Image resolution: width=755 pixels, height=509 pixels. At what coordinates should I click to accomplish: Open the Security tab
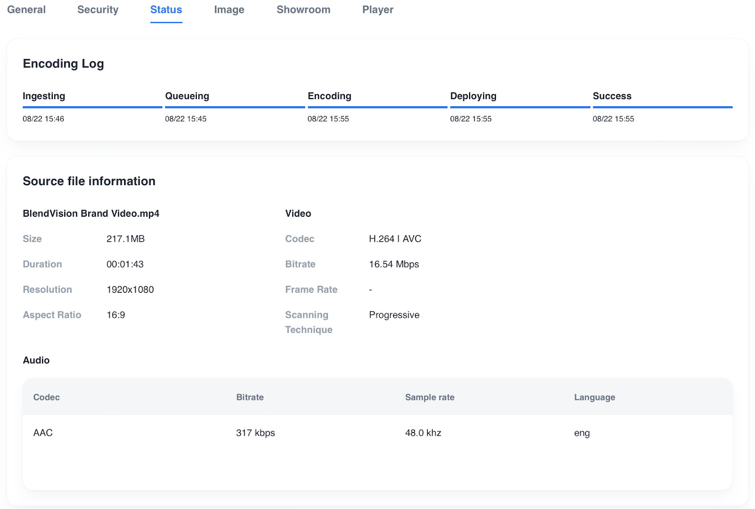click(97, 9)
